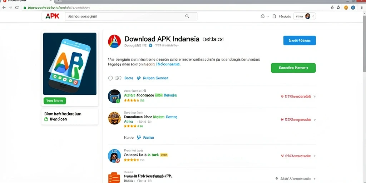Click the yellow badge on the third app
The image size is (366, 183).
164,155
